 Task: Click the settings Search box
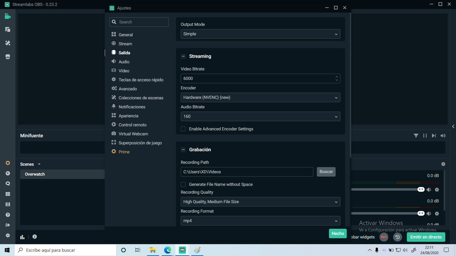139,22
